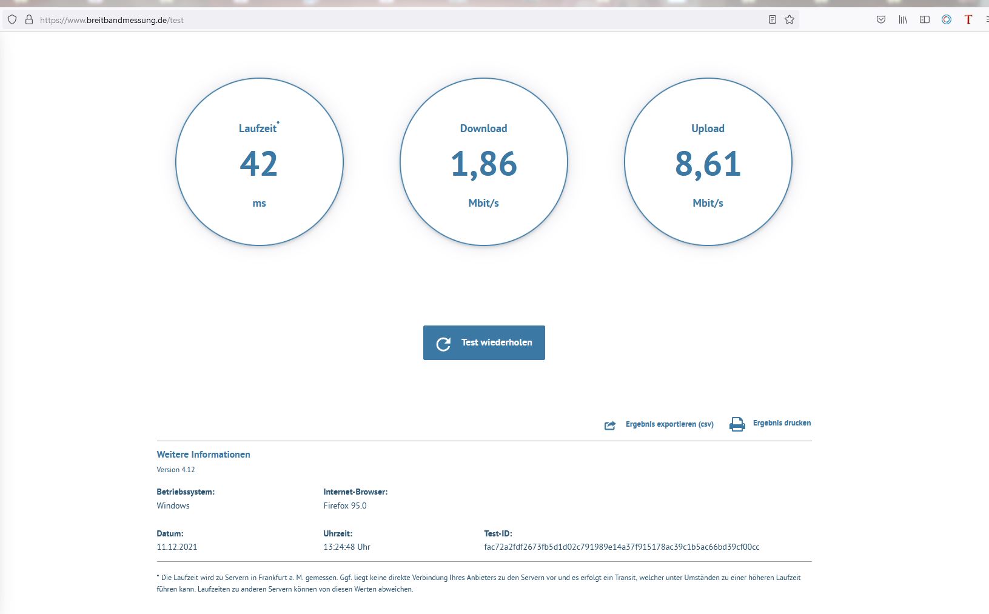Toggle the Firefox sidebar panel
989x614 pixels.
coord(924,19)
